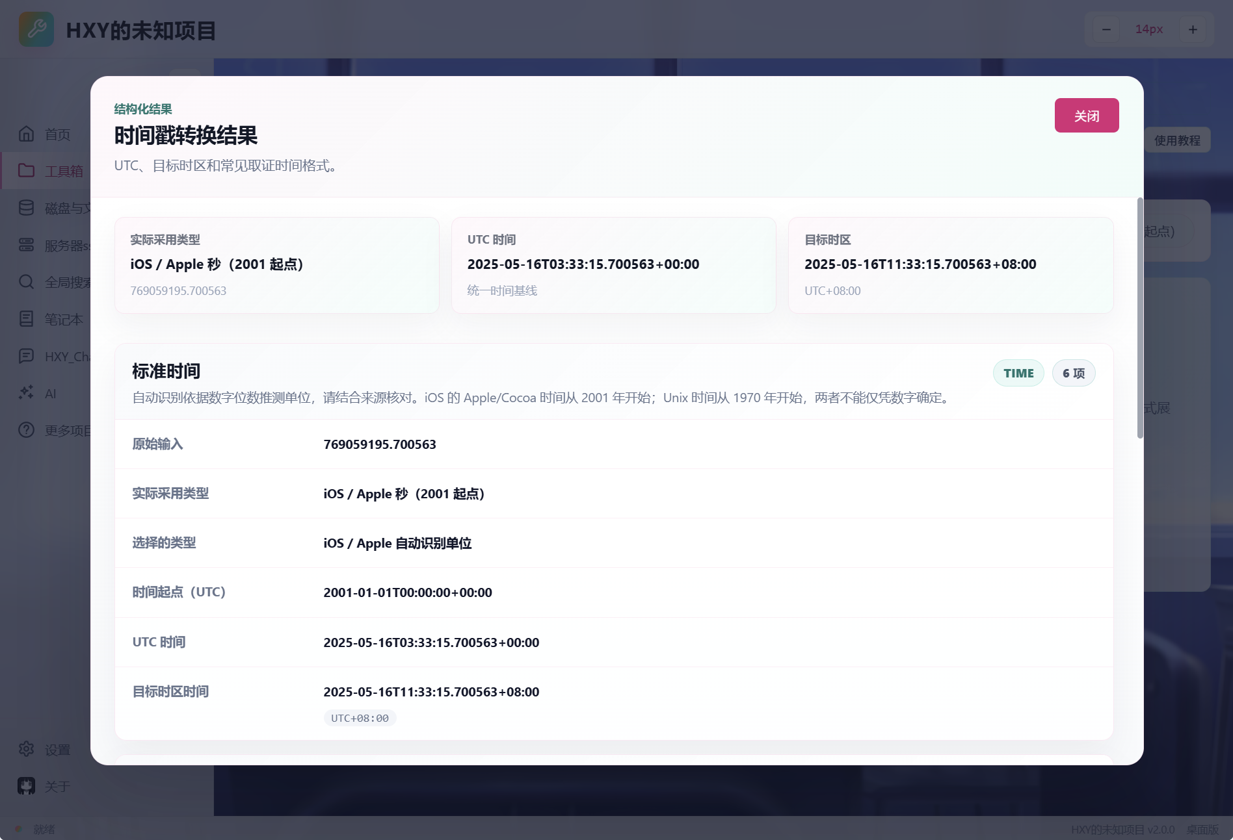Open the disk database sidebar icon
The height and width of the screenshot is (840, 1233).
point(26,208)
